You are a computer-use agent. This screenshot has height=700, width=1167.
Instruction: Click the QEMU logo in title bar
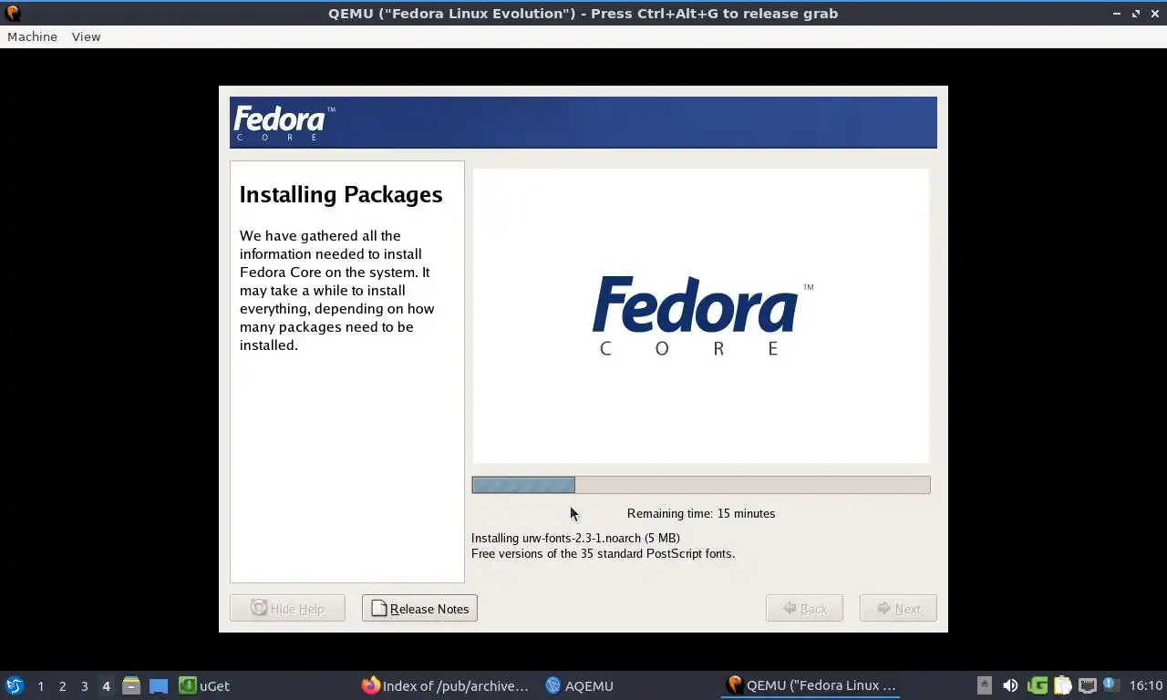(x=13, y=14)
